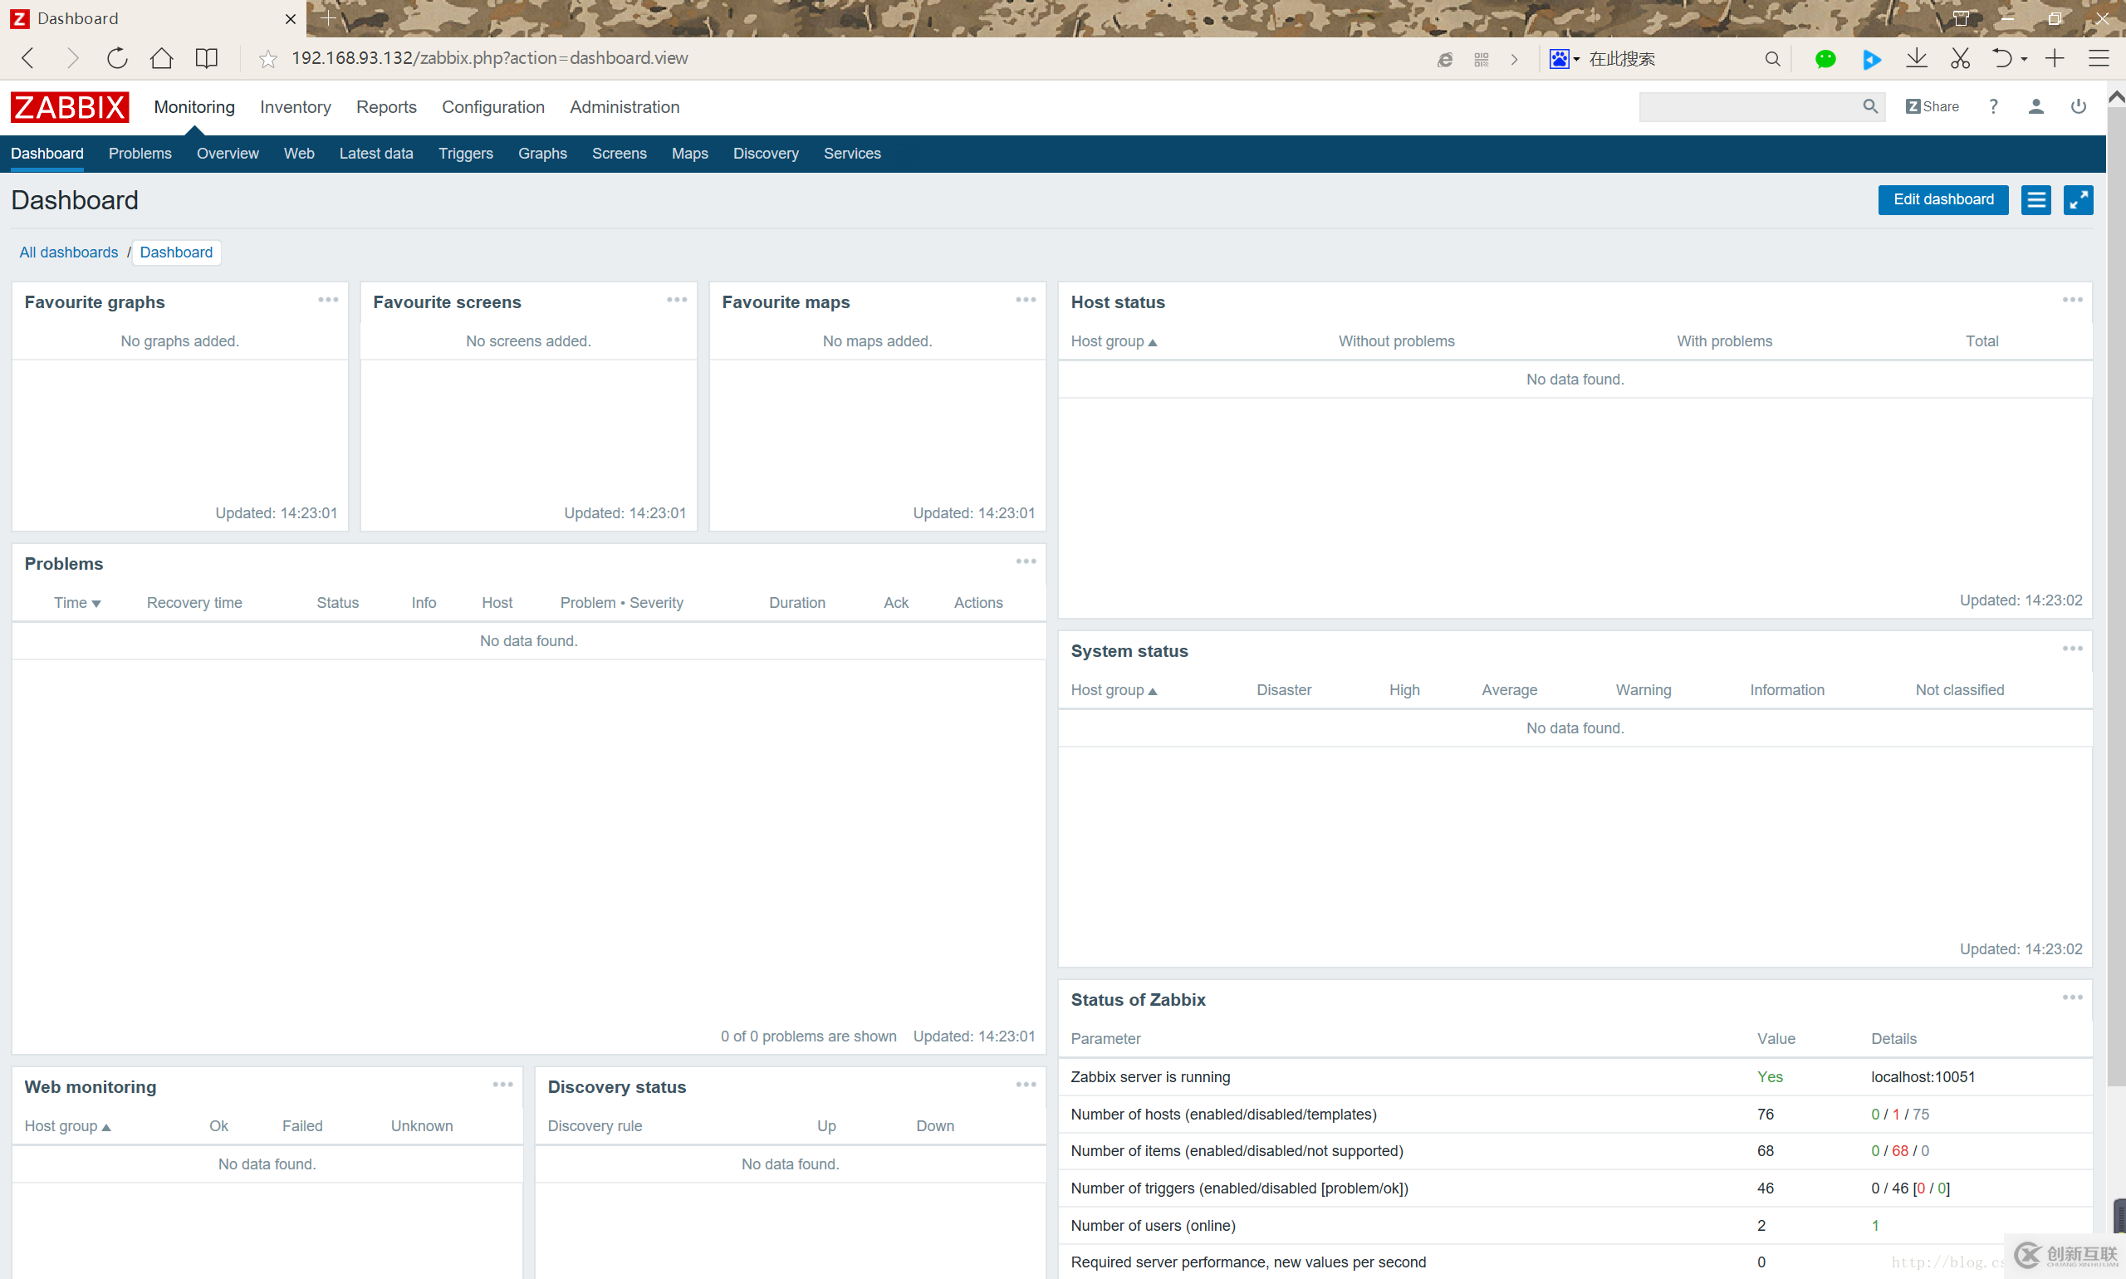Open the All dashboards breadcrumb link
Screen dimensions: 2126x1279
(x=69, y=252)
